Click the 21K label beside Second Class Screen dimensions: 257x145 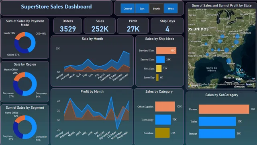[x=168, y=60]
